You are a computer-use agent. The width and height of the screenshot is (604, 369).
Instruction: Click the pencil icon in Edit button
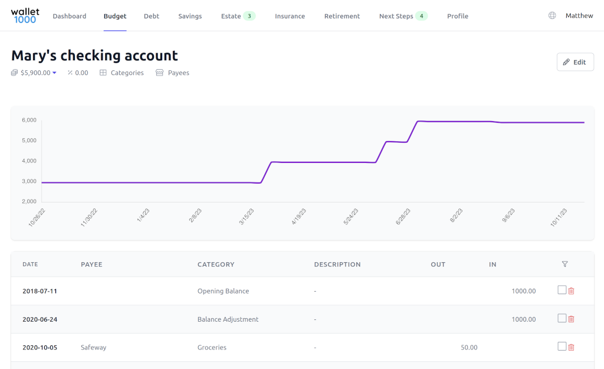coord(566,62)
